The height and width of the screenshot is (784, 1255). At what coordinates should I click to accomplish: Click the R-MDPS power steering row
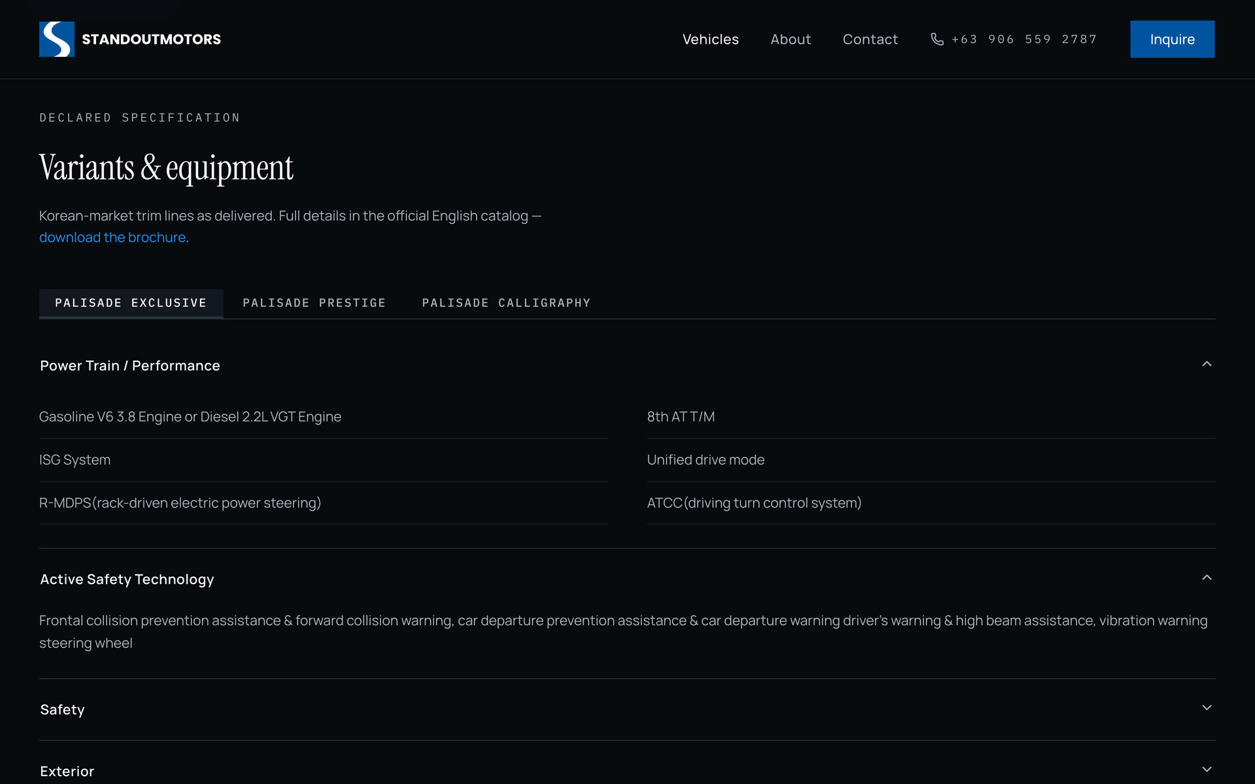click(x=323, y=503)
